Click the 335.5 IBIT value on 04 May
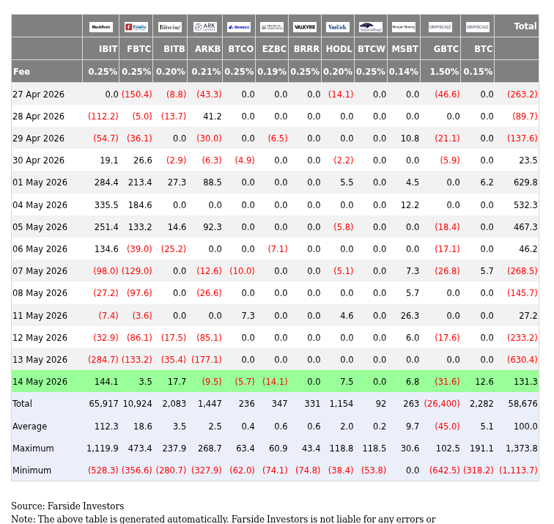 click(106, 205)
